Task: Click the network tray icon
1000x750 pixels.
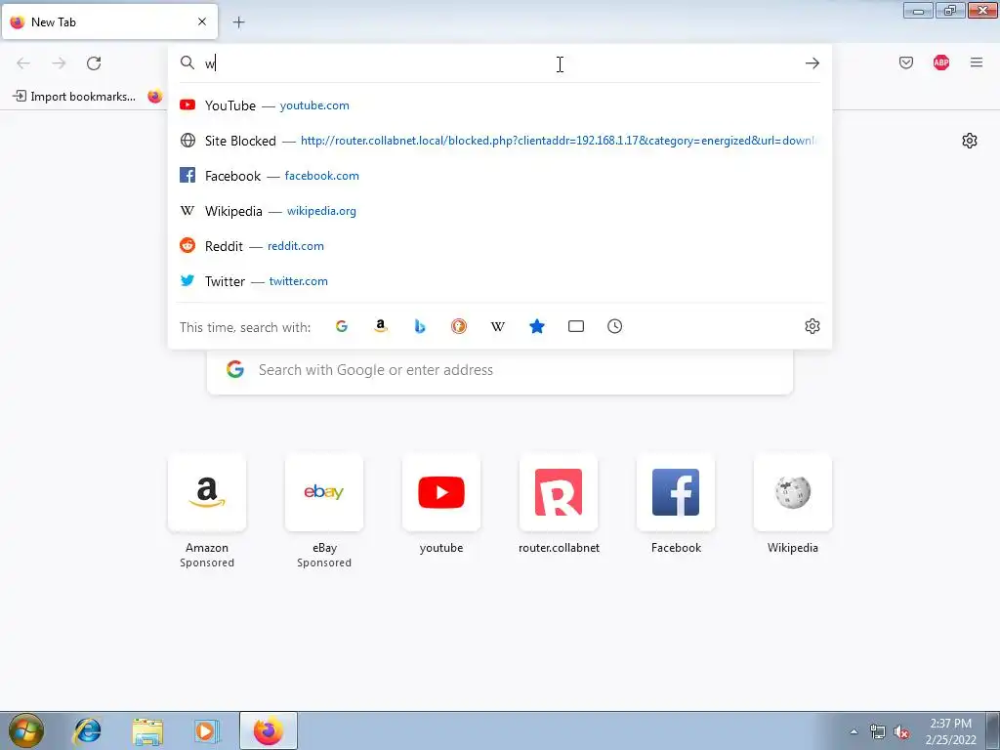Action: (x=878, y=732)
